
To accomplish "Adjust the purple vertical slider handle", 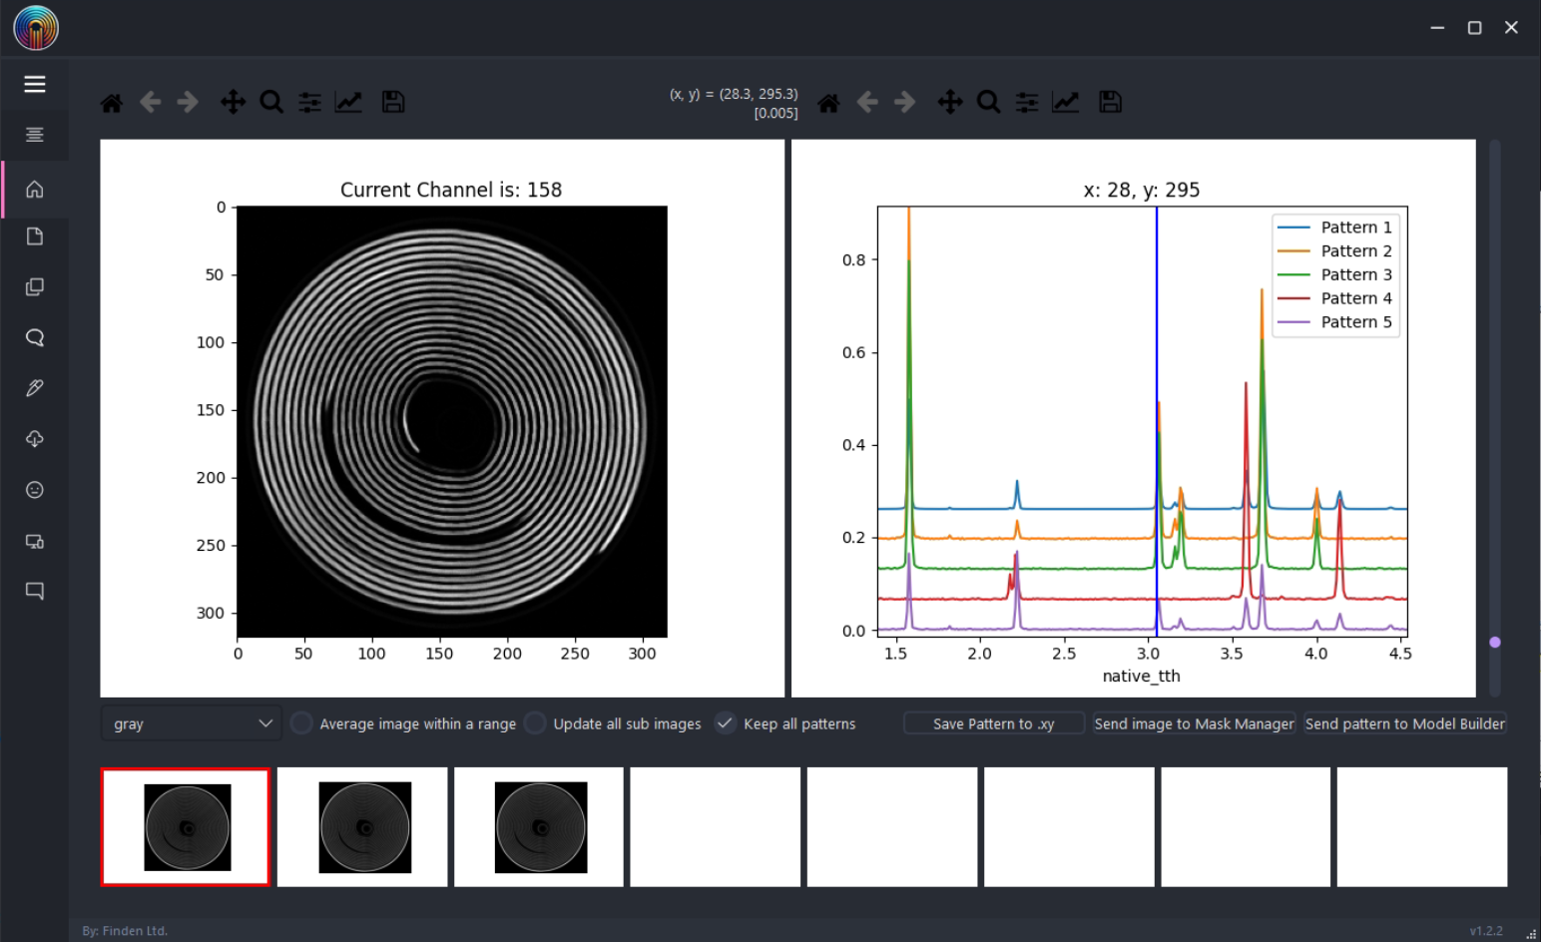I will pyautogui.click(x=1495, y=643).
